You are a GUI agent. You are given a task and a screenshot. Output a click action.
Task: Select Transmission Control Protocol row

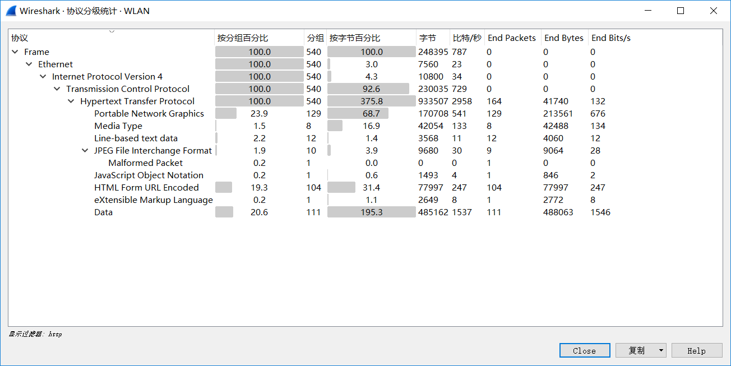365,89
